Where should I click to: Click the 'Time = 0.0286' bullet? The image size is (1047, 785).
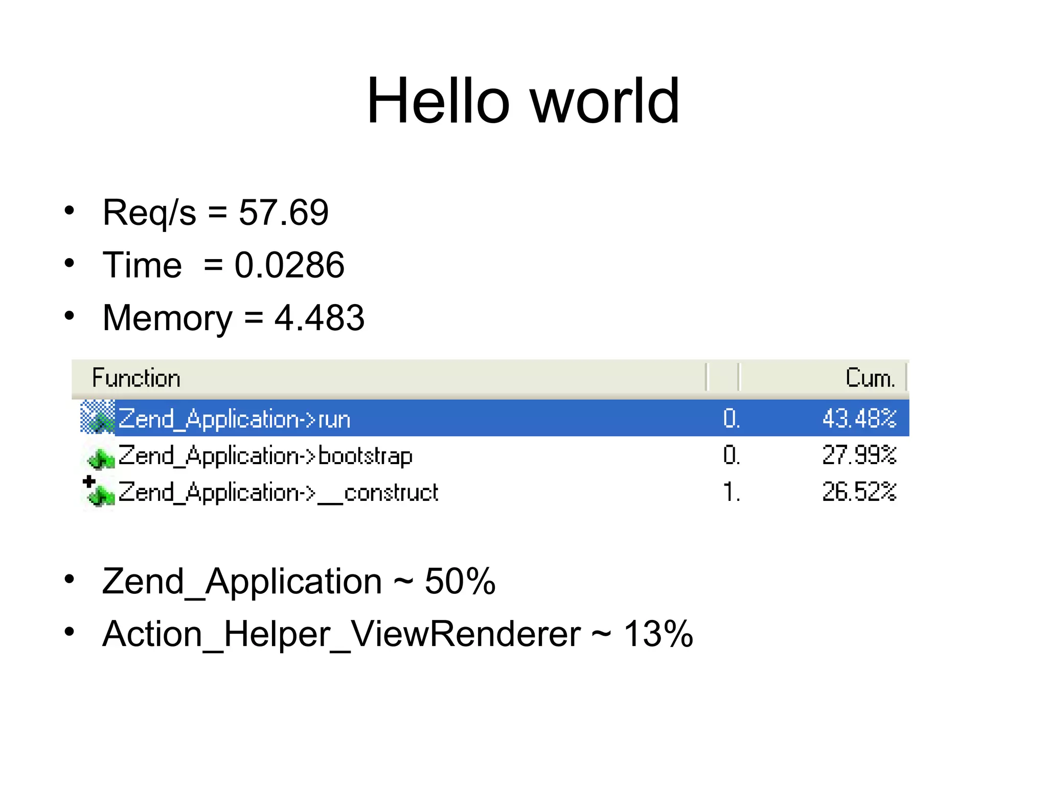tap(223, 265)
